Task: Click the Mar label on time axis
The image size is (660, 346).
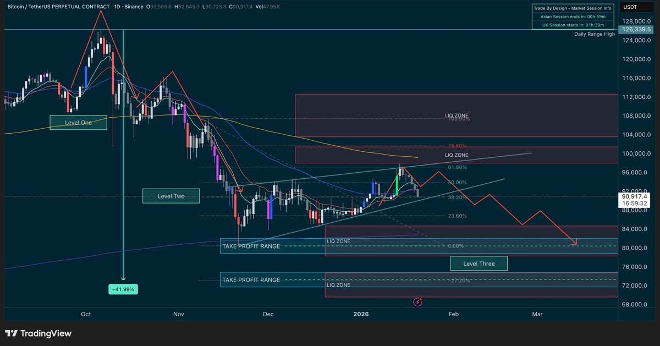Action: (x=537, y=314)
